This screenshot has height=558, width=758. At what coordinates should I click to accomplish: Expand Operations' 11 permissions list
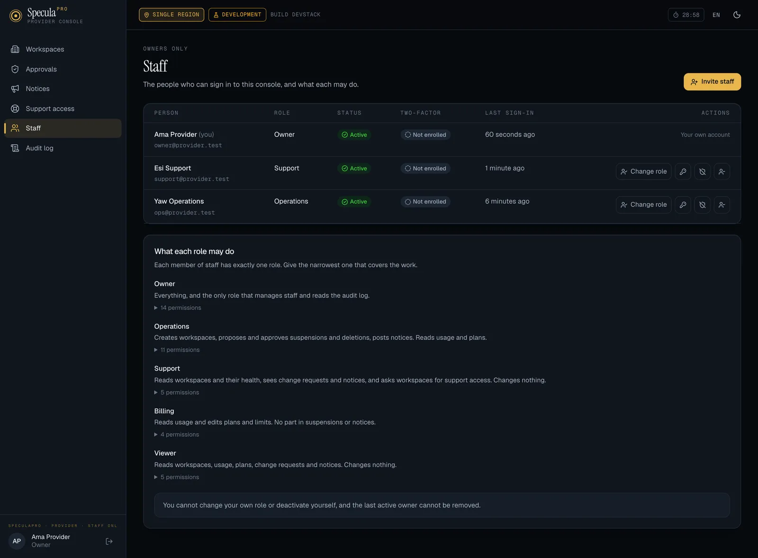pos(177,350)
